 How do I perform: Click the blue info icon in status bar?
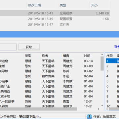[89, 116]
